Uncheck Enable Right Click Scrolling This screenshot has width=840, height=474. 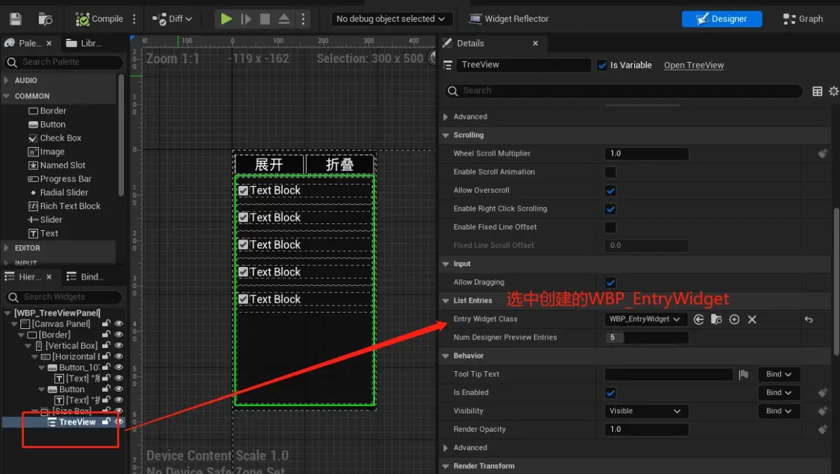coord(610,209)
